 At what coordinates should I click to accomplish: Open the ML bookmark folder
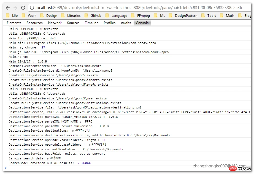click(160, 15)
